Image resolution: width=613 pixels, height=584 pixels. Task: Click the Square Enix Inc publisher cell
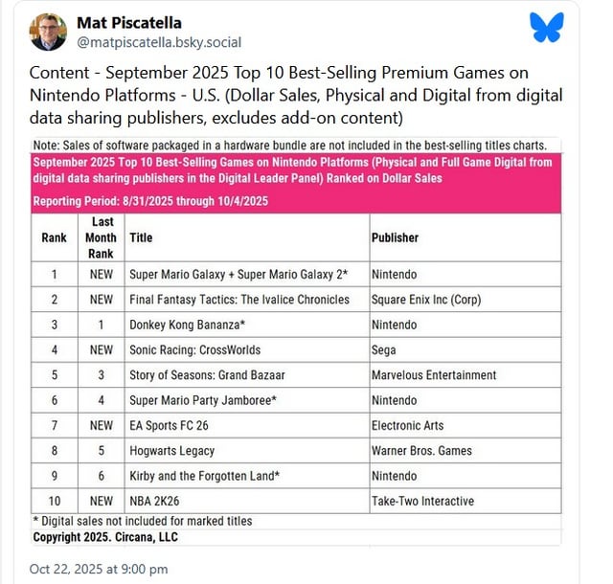[x=425, y=300]
